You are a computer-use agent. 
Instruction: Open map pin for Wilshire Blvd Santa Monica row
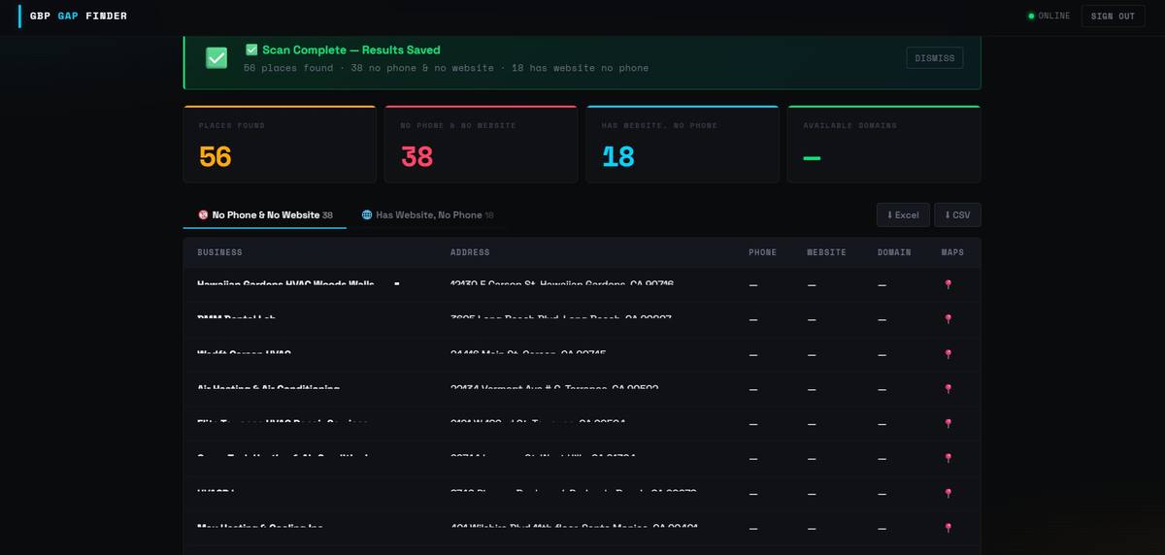(948, 528)
